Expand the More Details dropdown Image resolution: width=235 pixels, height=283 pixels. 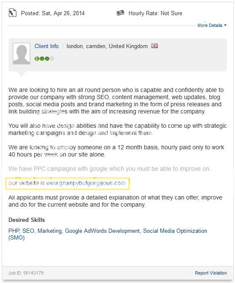212,25
